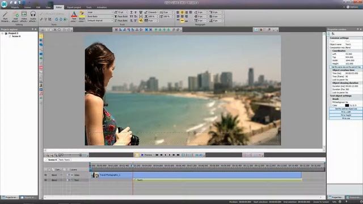Click the zoom in timeline magnifier
This screenshot has height=204, width=363.
(48, 155)
